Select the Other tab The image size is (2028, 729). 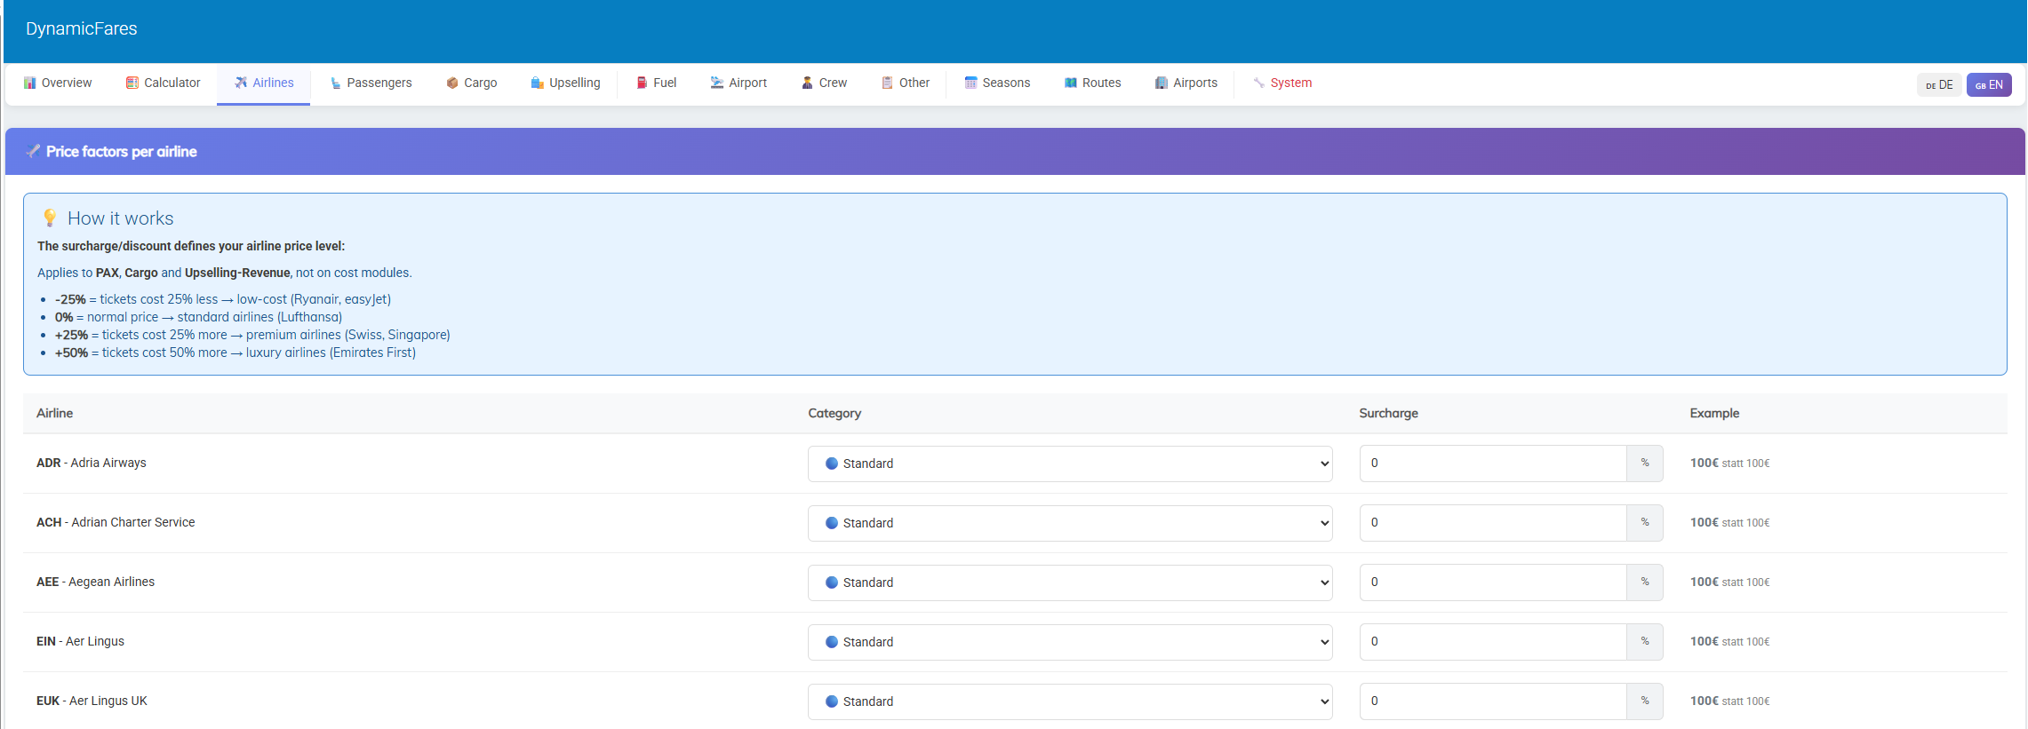[905, 83]
